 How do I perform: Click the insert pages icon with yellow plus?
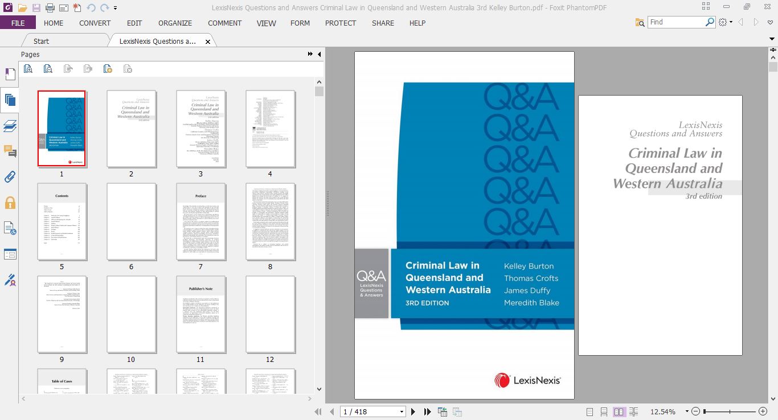(108, 69)
